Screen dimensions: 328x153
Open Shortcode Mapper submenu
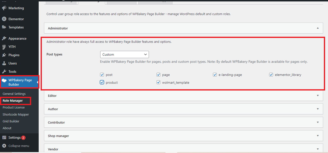16,115
